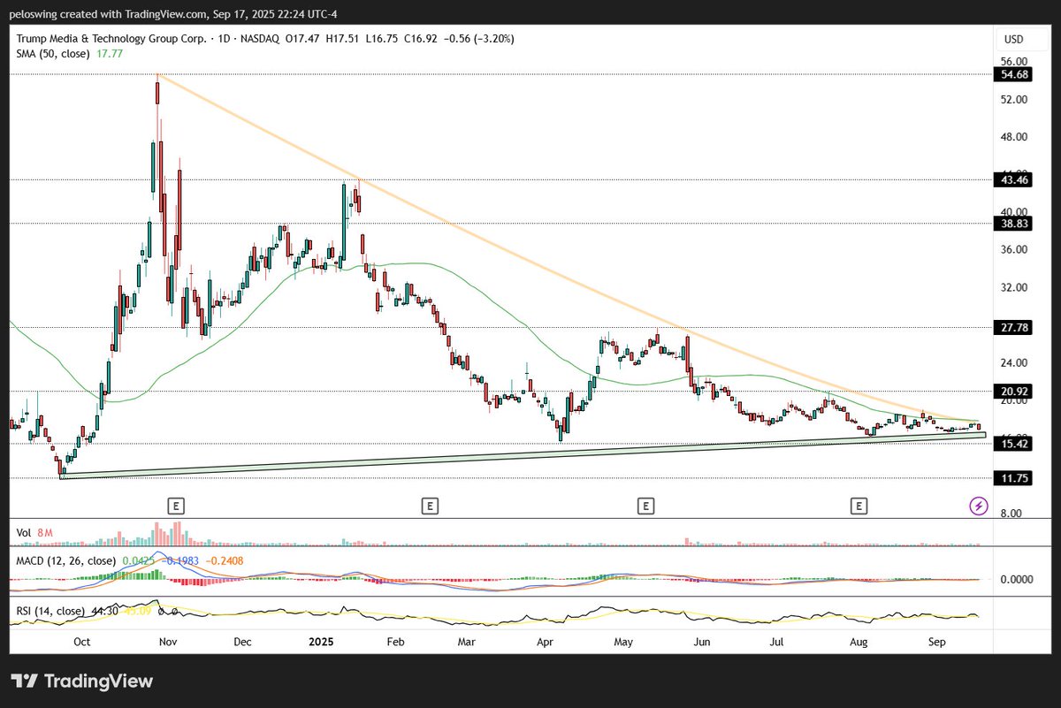Select the MACD (12, 26, close) legend
This screenshot has height=708, width=1061.
click(66, 560)
